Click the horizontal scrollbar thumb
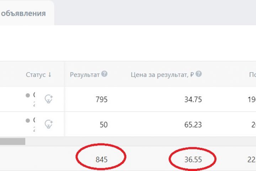This screenshot has height=171, width=256. (x=12, y=141)
